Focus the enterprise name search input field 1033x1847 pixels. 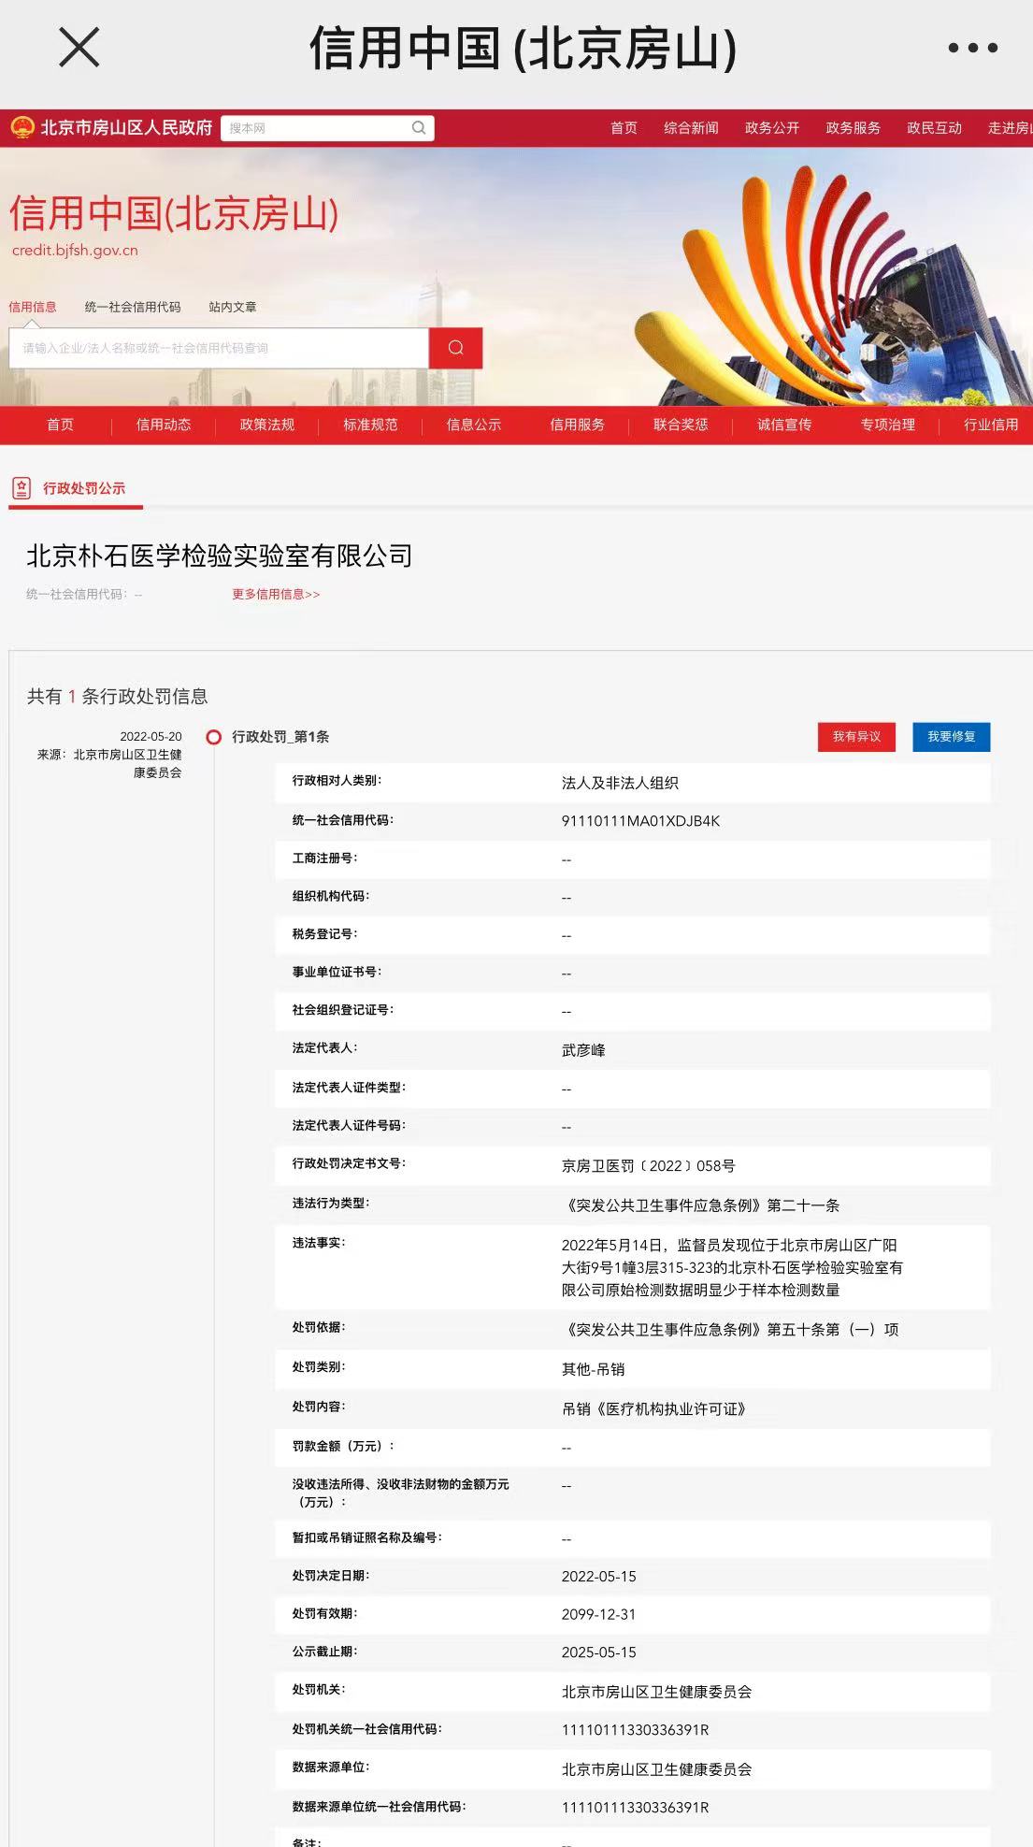coord(219,348)
